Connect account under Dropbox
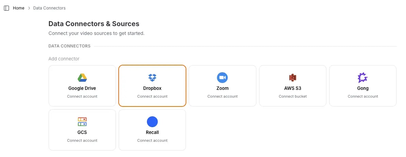406x157 pixels. point(152,96)
